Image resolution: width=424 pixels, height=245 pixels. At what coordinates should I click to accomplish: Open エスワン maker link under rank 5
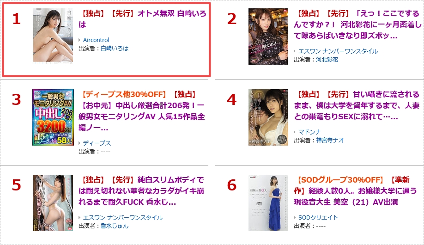point(123,217)
